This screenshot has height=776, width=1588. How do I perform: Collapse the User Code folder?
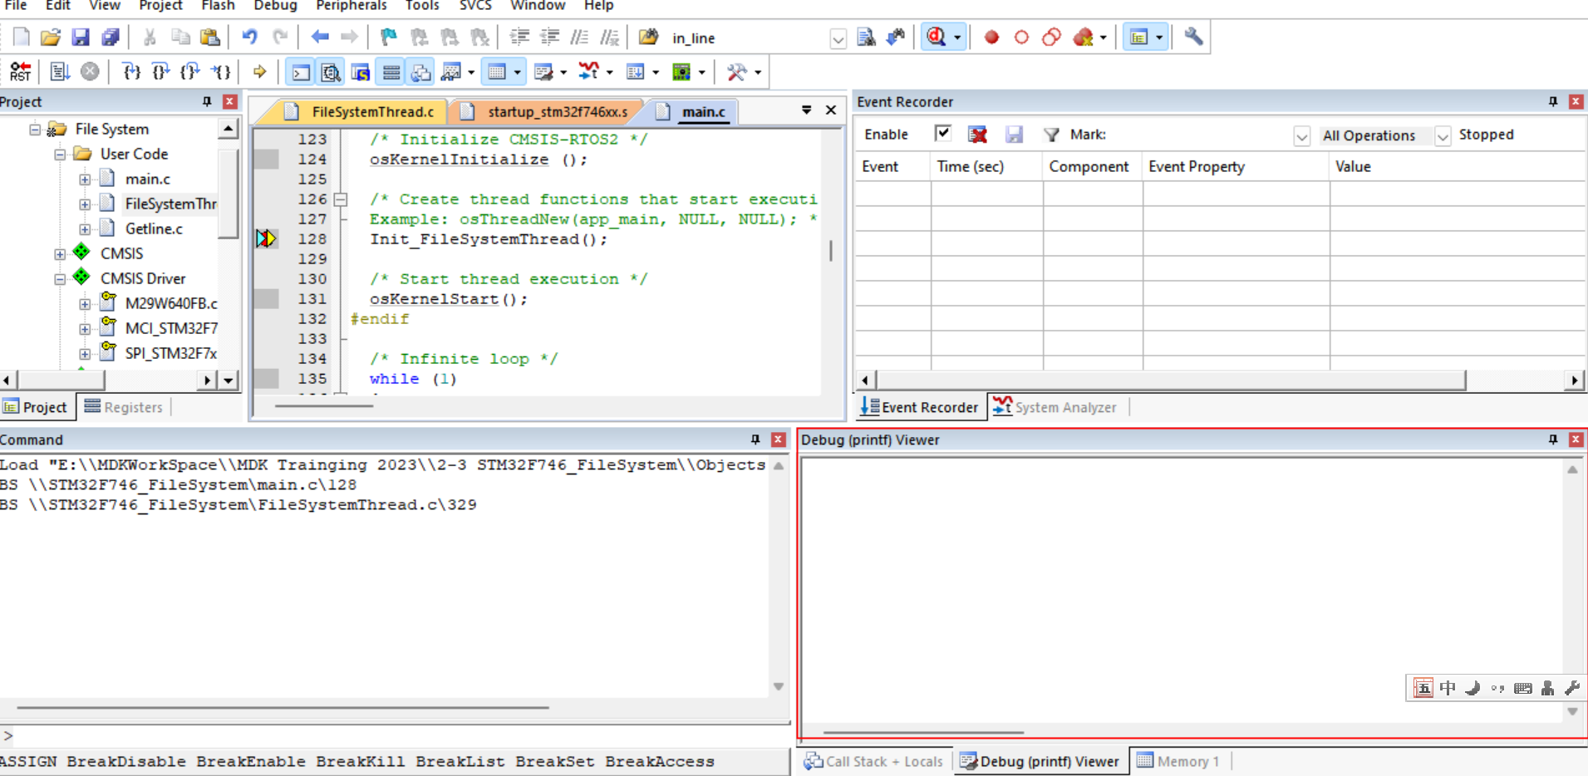pos(60,155)
